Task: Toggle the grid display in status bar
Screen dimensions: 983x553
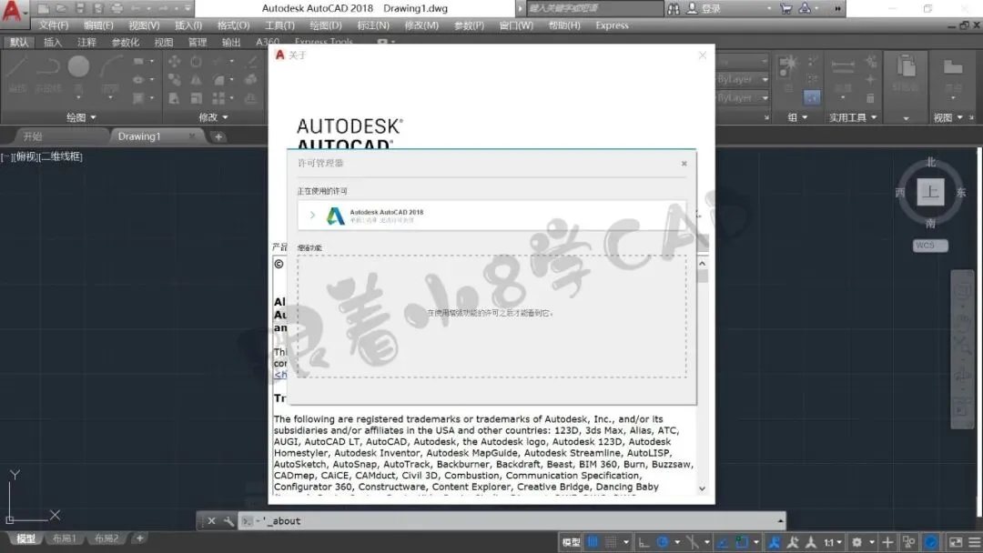Action: tap(593, 542)
